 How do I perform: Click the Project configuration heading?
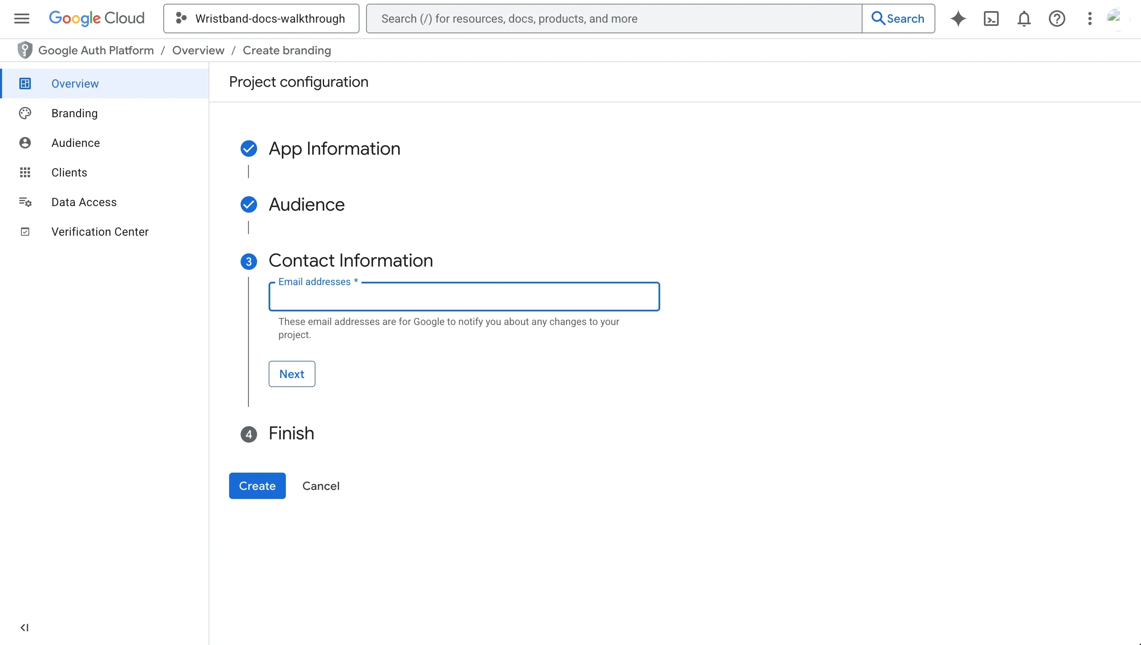point(299,82)
